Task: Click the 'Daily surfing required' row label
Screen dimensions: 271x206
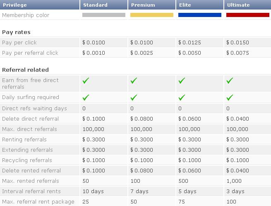Action: pyautogui.click(x=31, y=97)
